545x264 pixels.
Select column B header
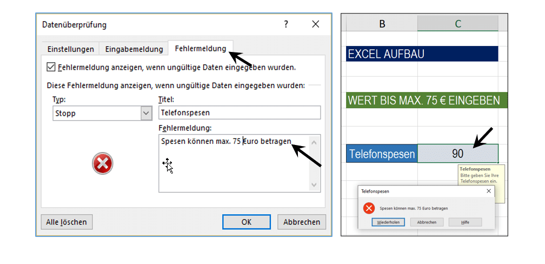382,23
